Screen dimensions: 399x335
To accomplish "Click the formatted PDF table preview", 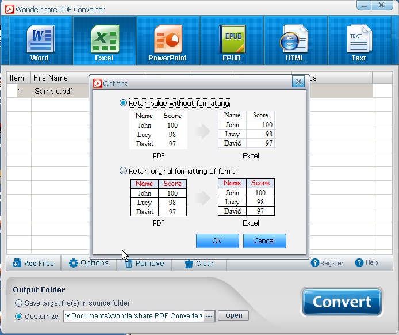I will (x=158, y=197).
